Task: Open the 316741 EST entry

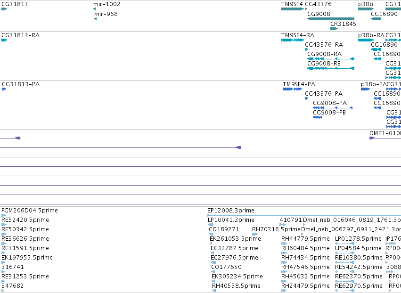Action: click(13, 267)
